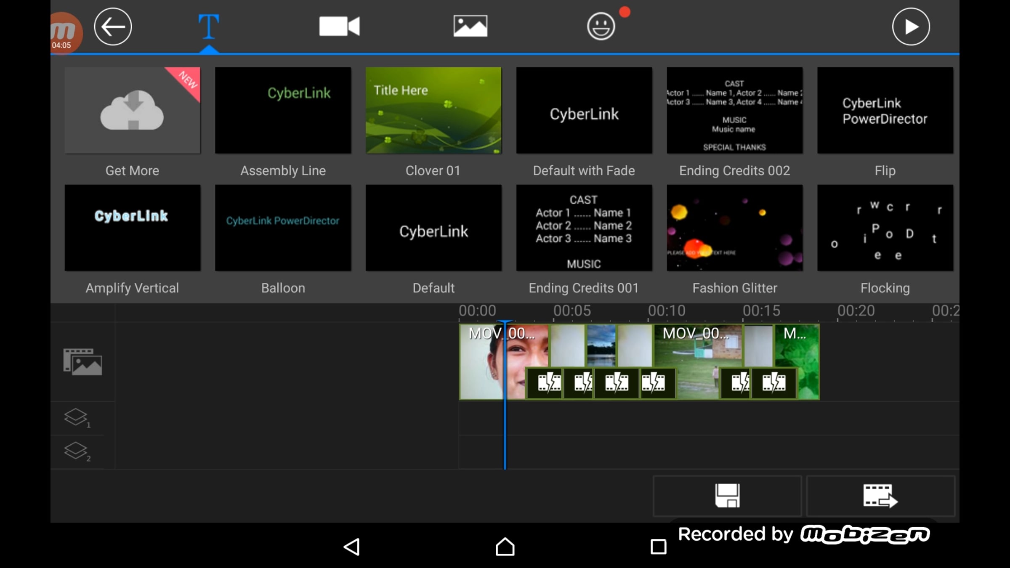Screen dimensions: 1010x568
Task: Select overlay layer 2 track icon
Action: point(77,451)
